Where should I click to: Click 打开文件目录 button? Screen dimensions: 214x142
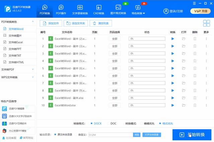click(152, 135)
